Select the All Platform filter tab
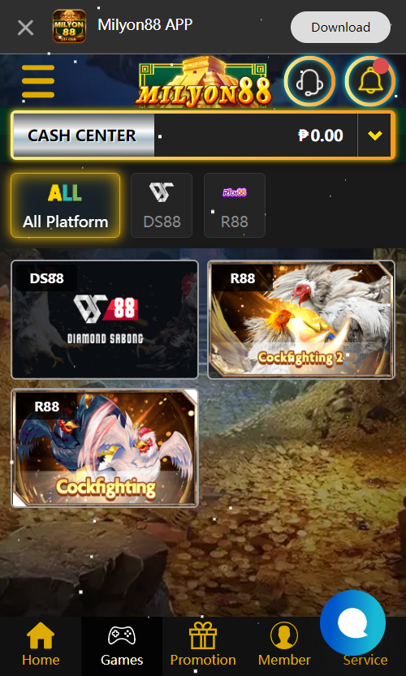 point(65,205)
